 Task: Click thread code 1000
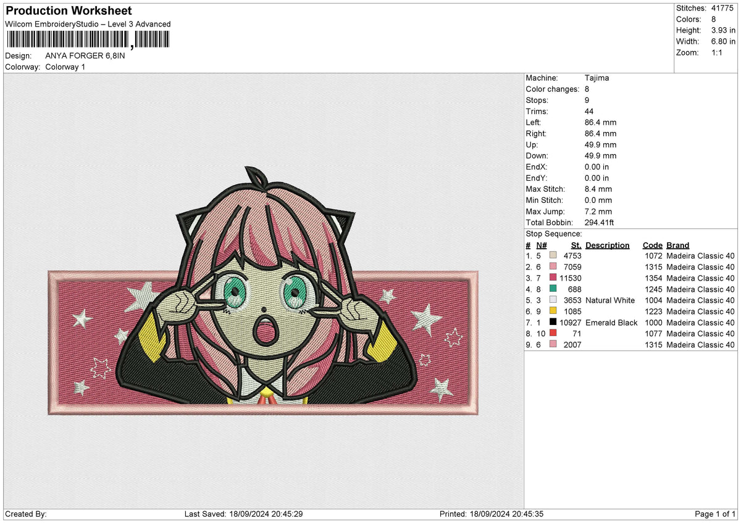tap(653, 323)
